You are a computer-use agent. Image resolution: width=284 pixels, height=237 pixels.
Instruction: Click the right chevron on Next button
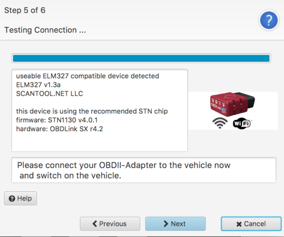166,223
